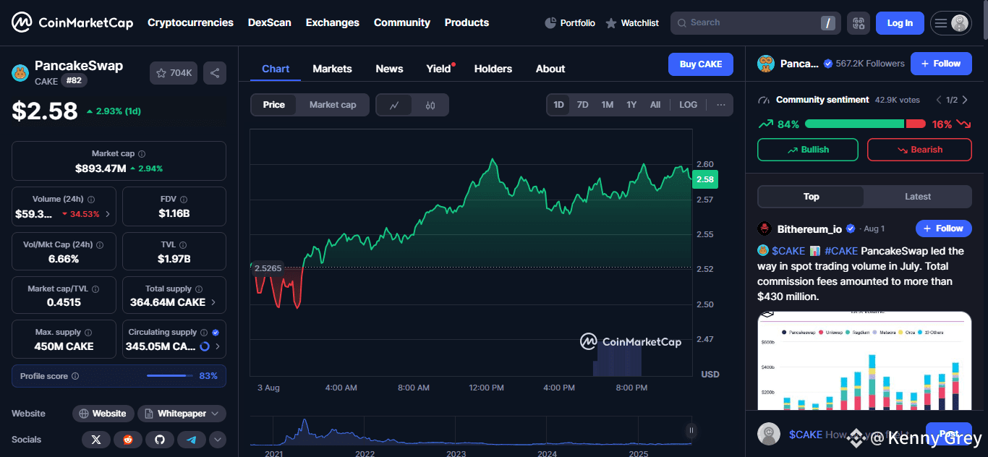988x457 pixels.
Task: Click the PancakeSwap community avatar icon
Action: point(766,64)
